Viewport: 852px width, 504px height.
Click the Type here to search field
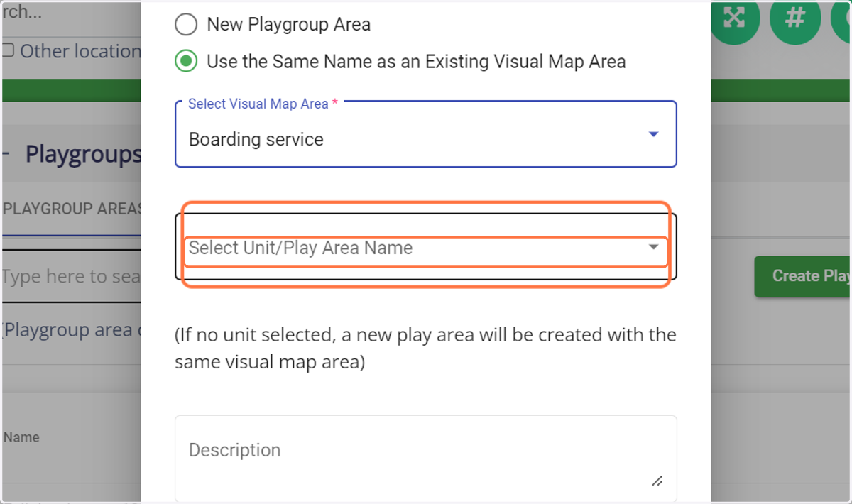72,277
